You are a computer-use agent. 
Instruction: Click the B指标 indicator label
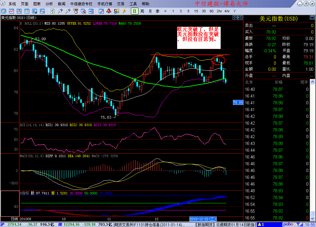click(24, 193)
